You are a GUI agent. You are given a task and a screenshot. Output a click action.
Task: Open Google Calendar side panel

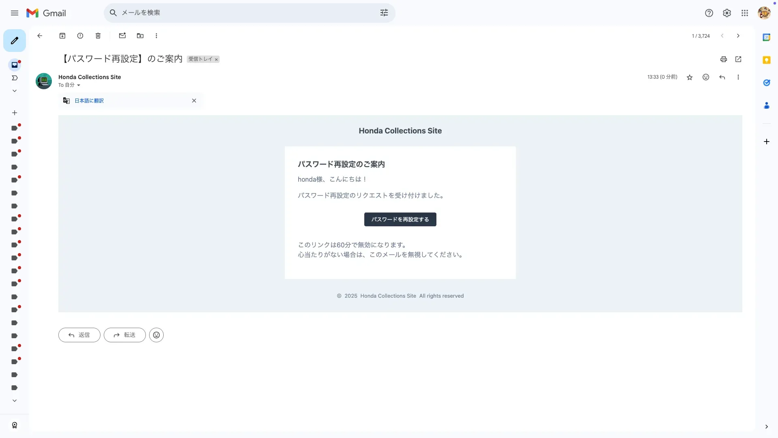[x=767, y=37]
